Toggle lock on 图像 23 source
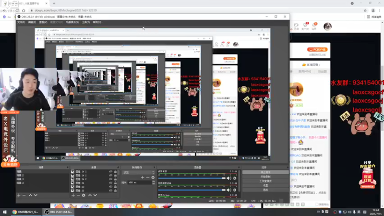This screenshot has width=384, height=216. tap(115, 187)
